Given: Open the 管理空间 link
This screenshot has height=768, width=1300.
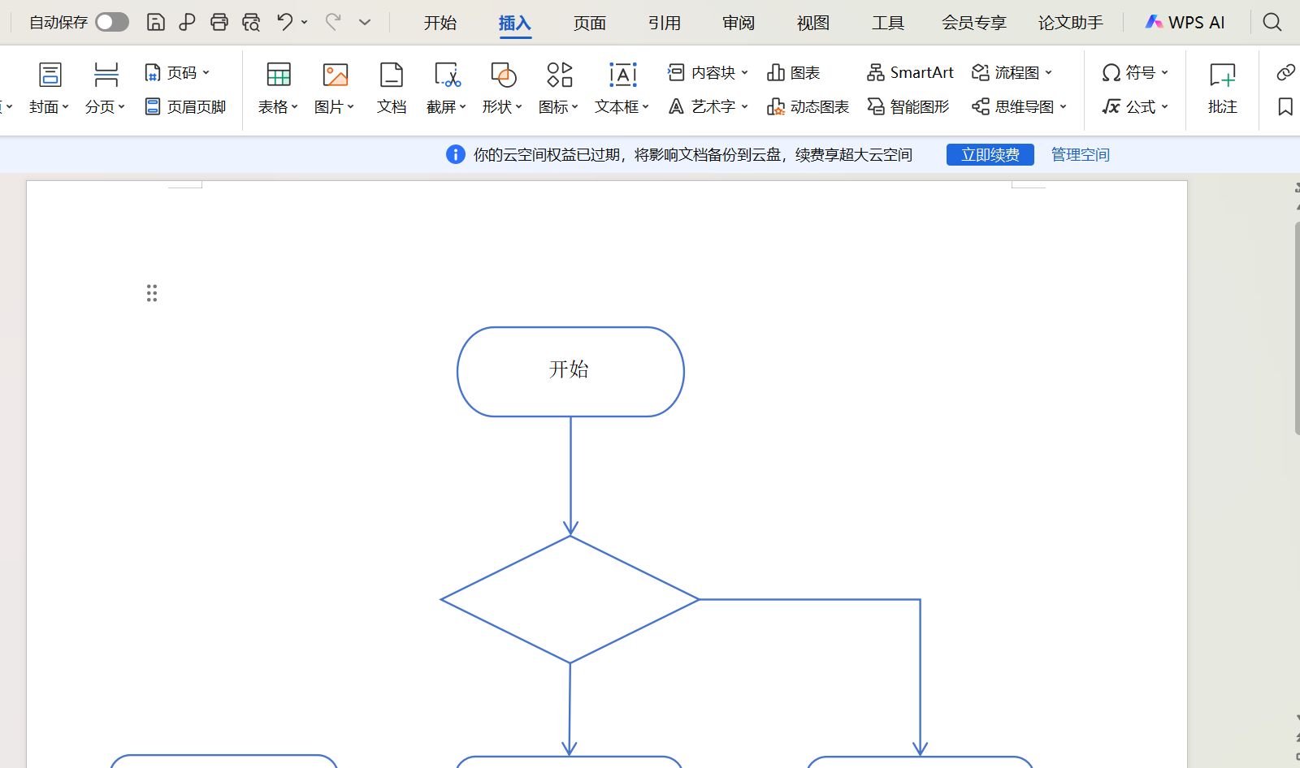Looking at the screenshot, I should 1081,154.
